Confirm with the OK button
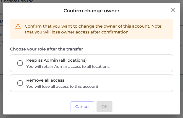 point(104,107)
